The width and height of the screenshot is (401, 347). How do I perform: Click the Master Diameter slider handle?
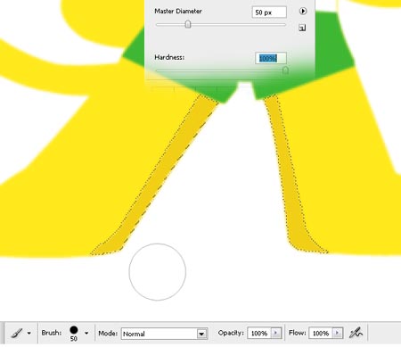(x=188, y=24)
